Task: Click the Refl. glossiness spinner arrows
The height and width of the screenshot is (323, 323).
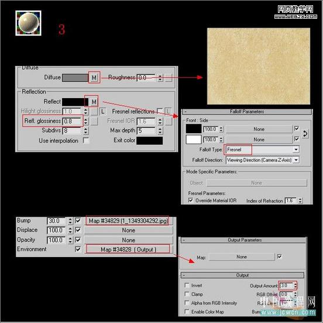Action: (x=86, y=121)
